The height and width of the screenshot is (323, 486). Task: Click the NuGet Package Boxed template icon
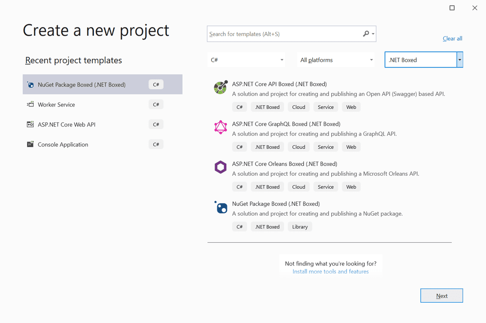click(x=220, y=207)
